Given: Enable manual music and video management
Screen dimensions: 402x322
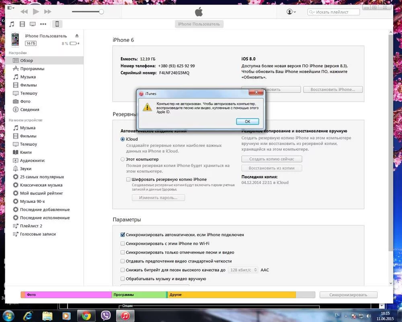Looking at the screenshot, I should tap(123, 279).
